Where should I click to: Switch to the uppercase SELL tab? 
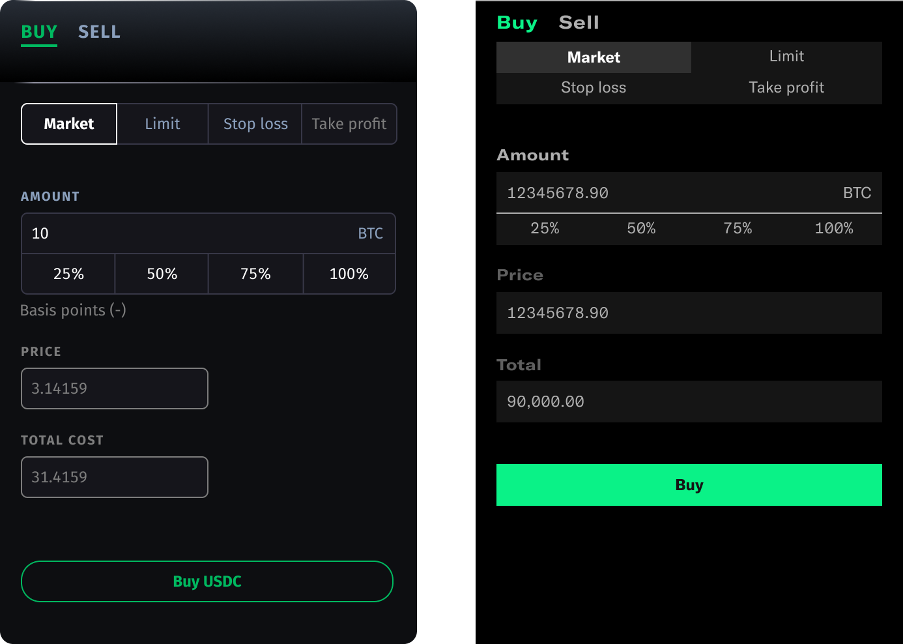click(99, 32)
